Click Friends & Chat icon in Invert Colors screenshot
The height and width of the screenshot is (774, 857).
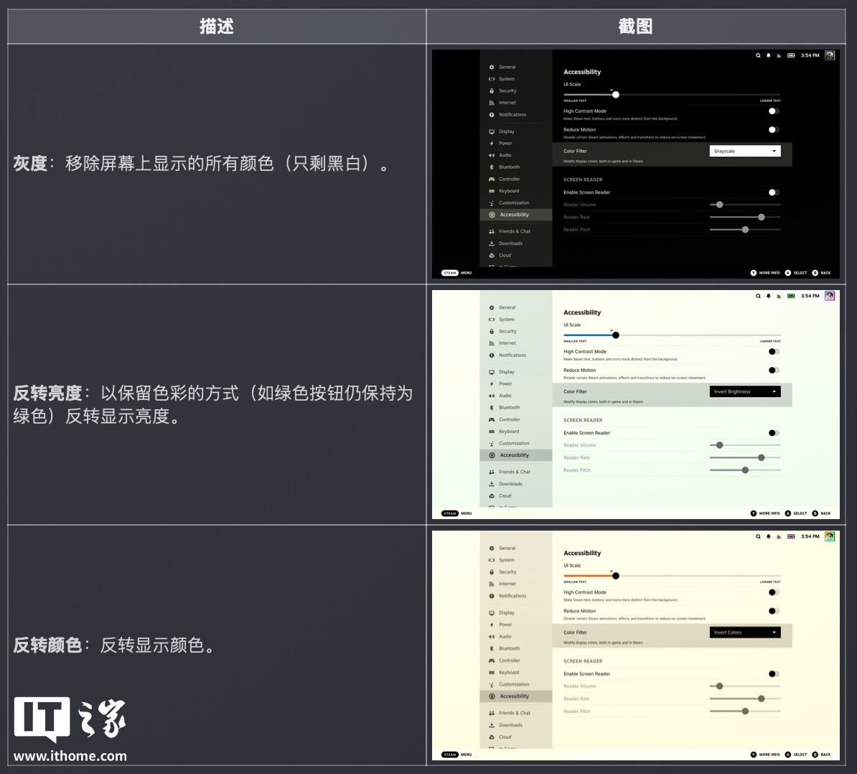492,713
